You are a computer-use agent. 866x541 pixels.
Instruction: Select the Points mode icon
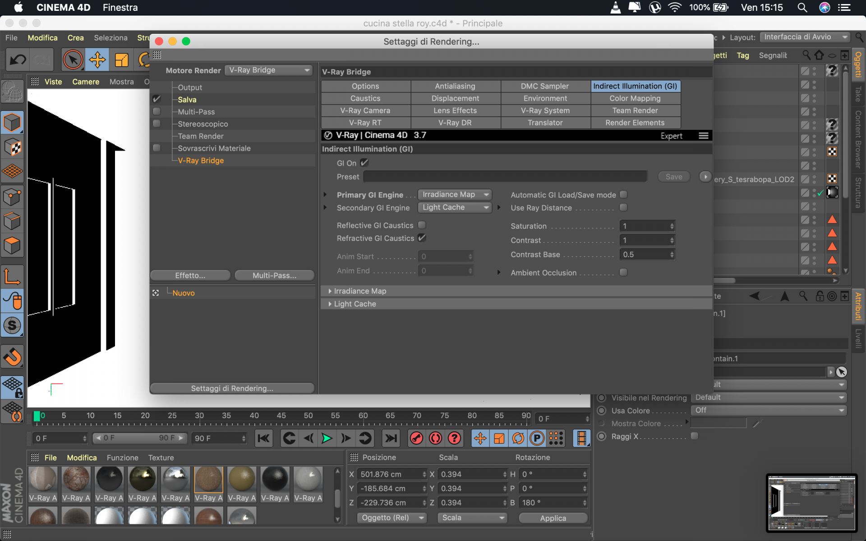pyautogui.click(x=12, y=197)
